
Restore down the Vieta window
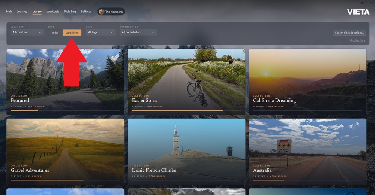point(362,3)
